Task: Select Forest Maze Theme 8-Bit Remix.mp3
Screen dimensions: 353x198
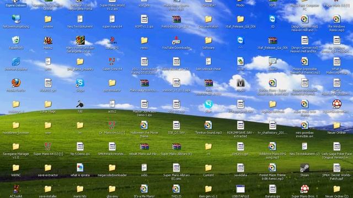Action: click(x=272, y=168)
